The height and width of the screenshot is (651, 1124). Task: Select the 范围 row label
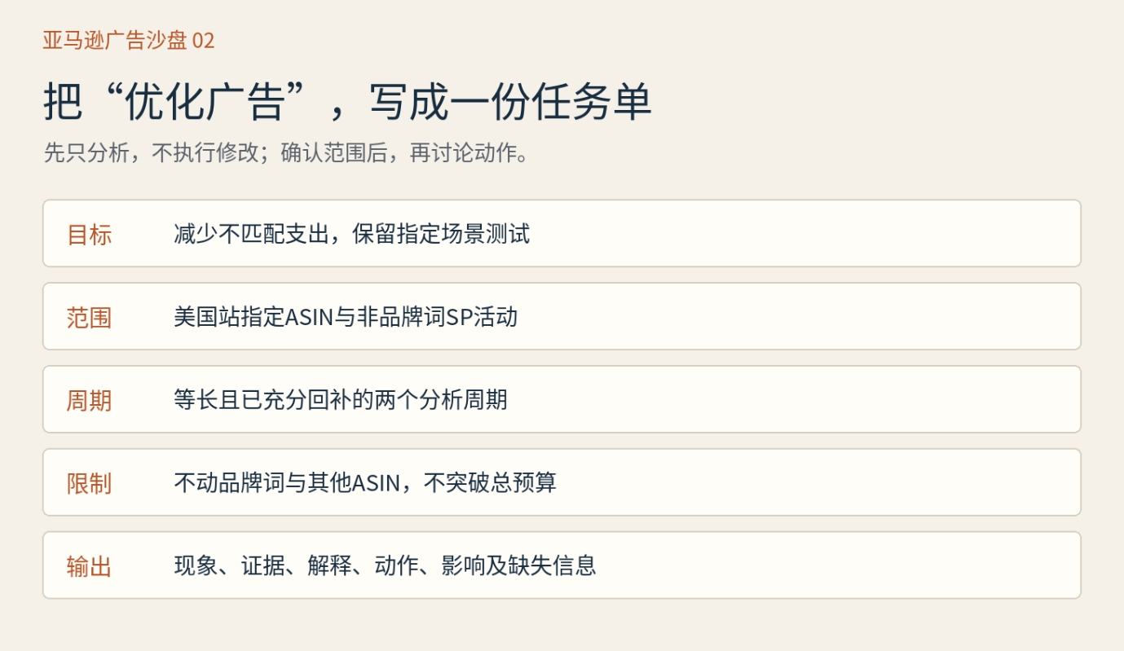pyautogui.click(x=89, y=318)
